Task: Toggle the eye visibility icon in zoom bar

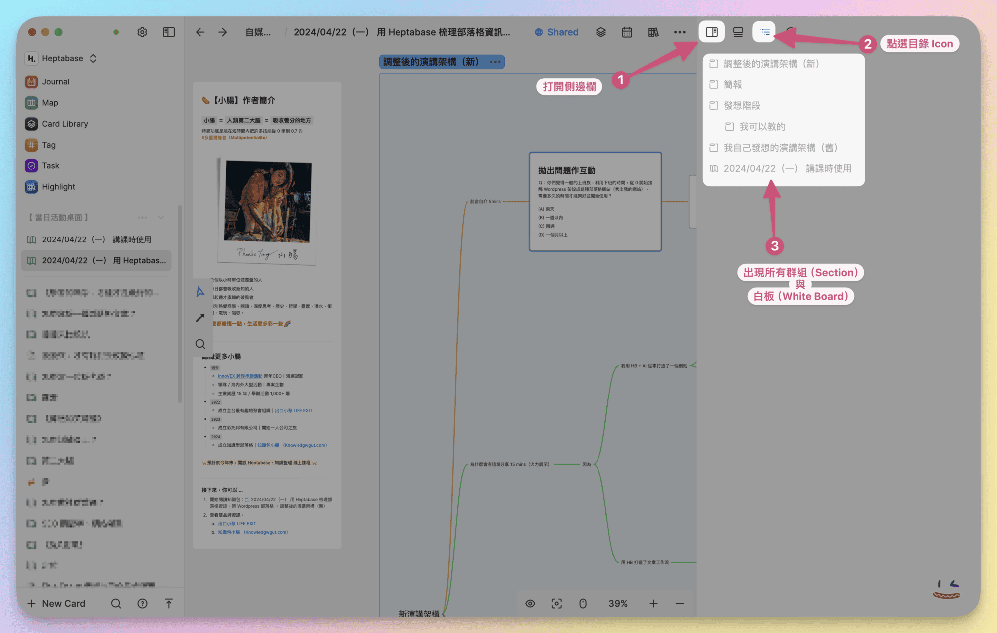Action: pyautogui.click(x=530, y=603)
